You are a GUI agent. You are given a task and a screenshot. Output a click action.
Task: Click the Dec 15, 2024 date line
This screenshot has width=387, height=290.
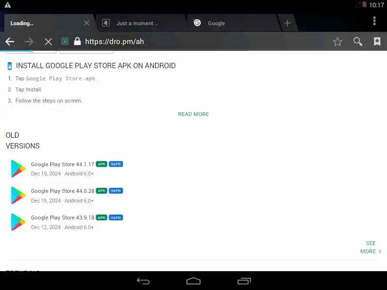(62, 201)
